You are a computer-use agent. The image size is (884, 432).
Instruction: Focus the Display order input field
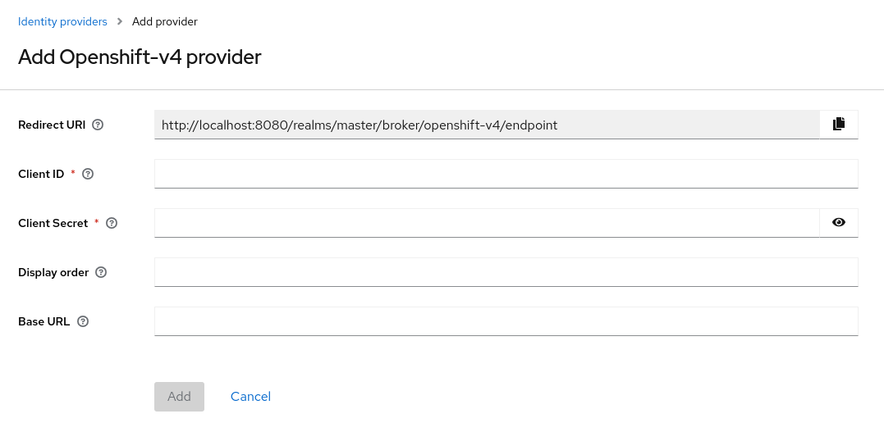506,272
